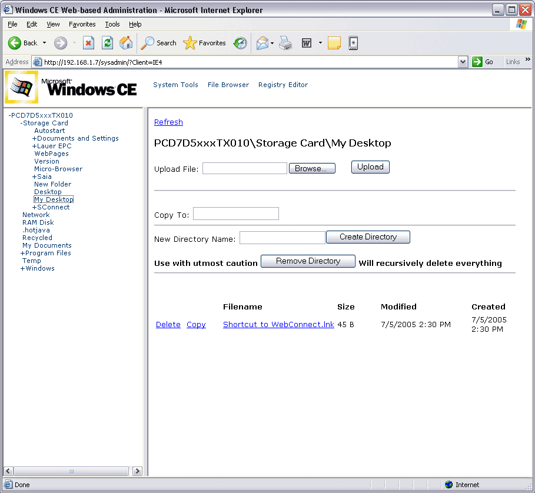The height and width of the screenshot is (493, 535).
Task: Open Shortcut to WebConnect.lnk file link
Action: 278,325
